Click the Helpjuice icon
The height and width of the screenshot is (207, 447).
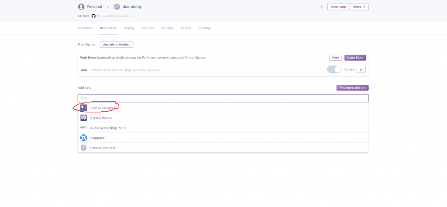[x=83, y=138]
